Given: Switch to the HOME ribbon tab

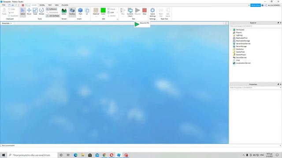Looking at the screenshot, I should click(x=34, y=5).
